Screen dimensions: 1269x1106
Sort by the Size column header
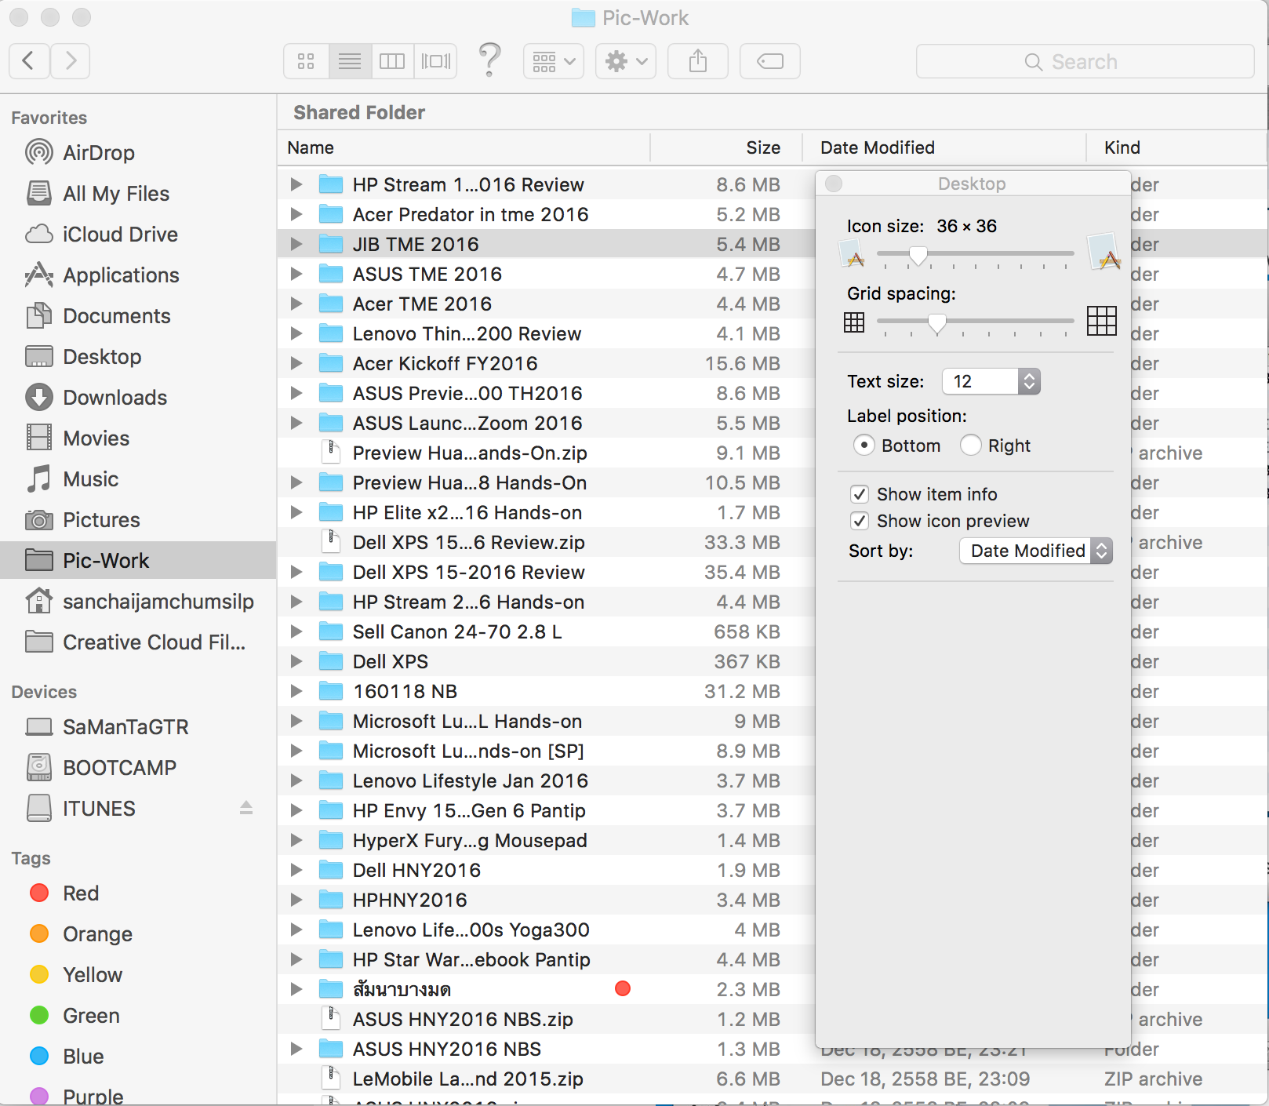click(726, 147)
